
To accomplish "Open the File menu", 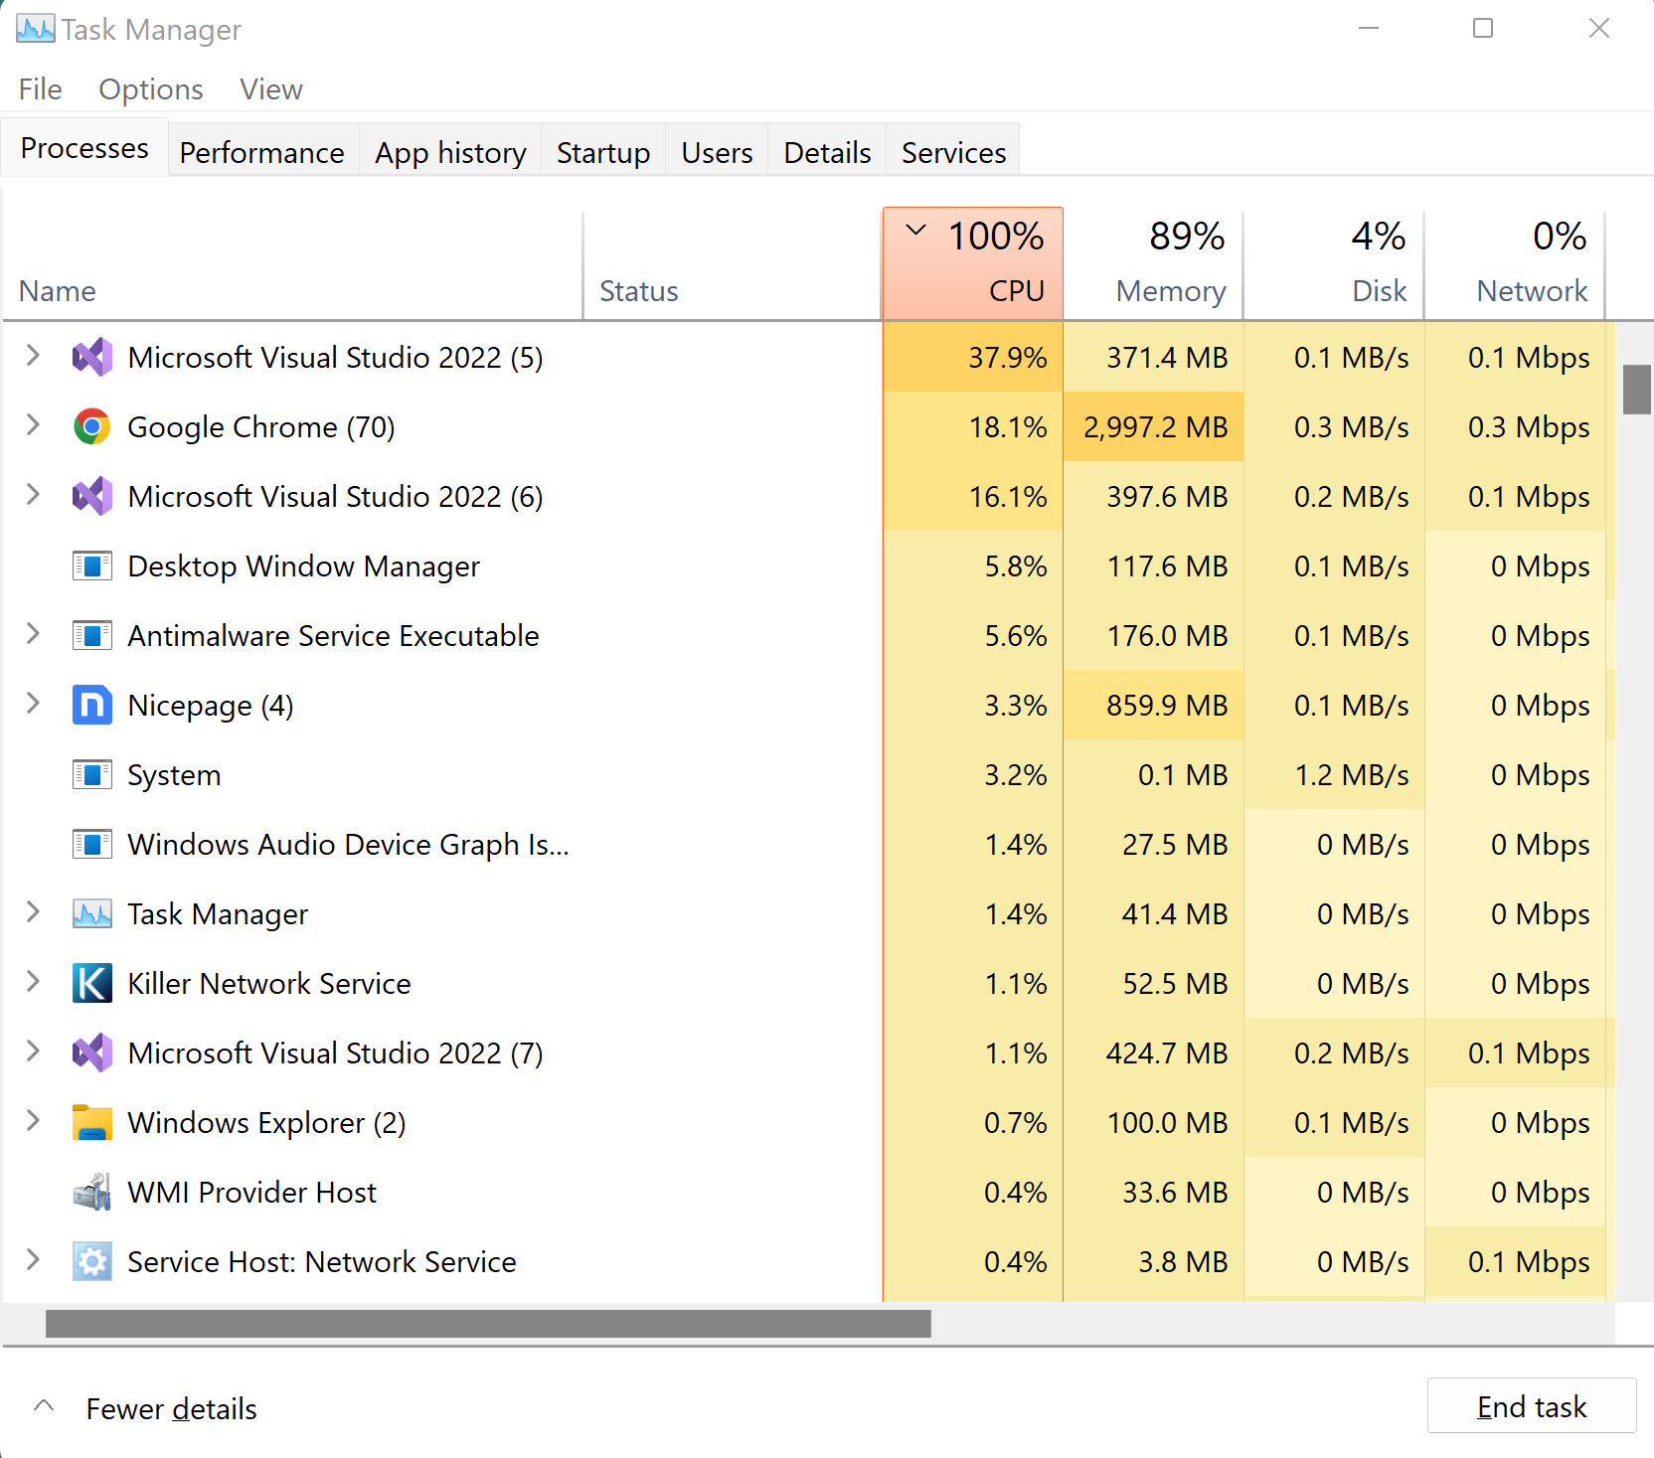I will click(40, 89).
